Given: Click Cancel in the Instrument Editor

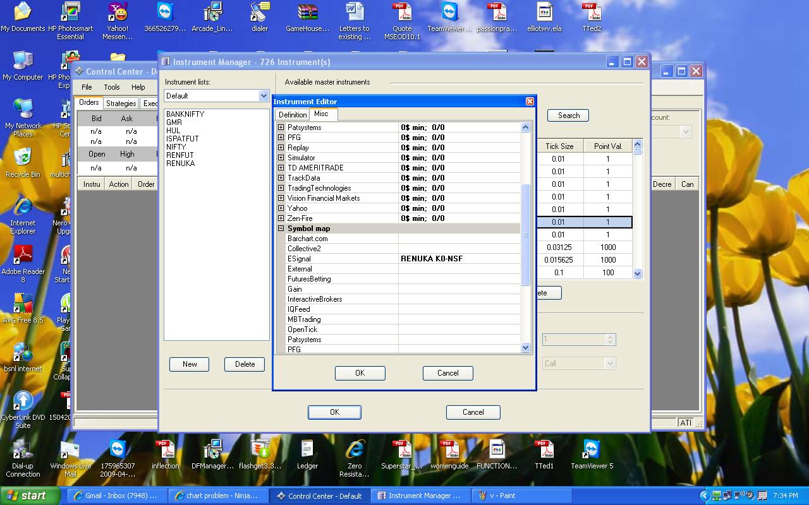Looking at the screenshot, I should click(x=447, y=373).
